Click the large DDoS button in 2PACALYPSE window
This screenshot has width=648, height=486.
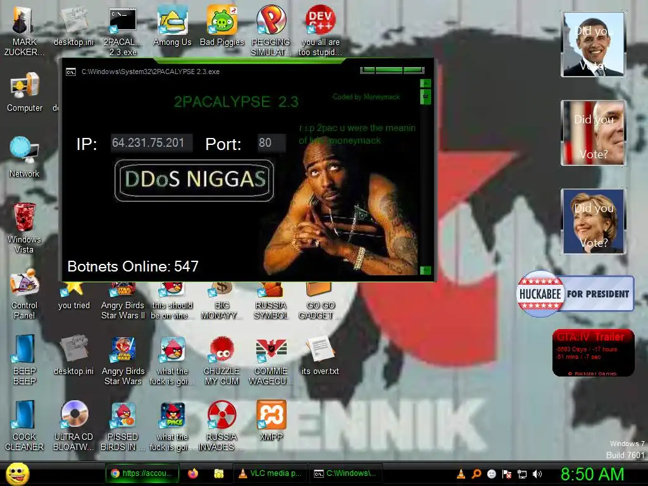point(194,180)
